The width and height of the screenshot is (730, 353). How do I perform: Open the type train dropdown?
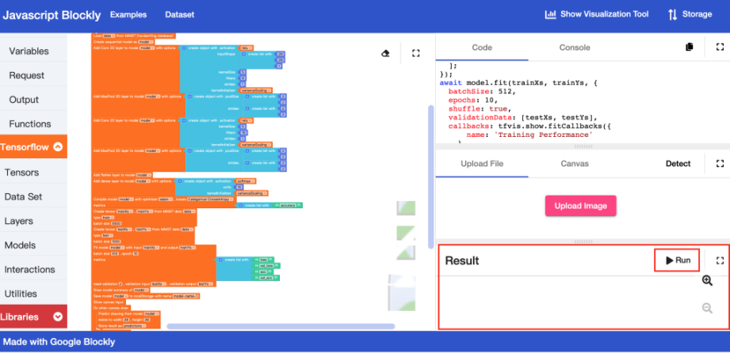[x=108, y=218]
